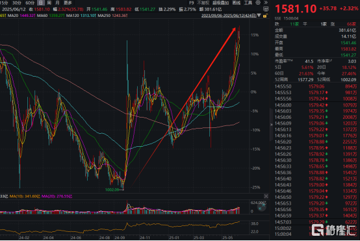Click the 市盈率 41.5 value
360x241 pixels.
coord(309,61)
